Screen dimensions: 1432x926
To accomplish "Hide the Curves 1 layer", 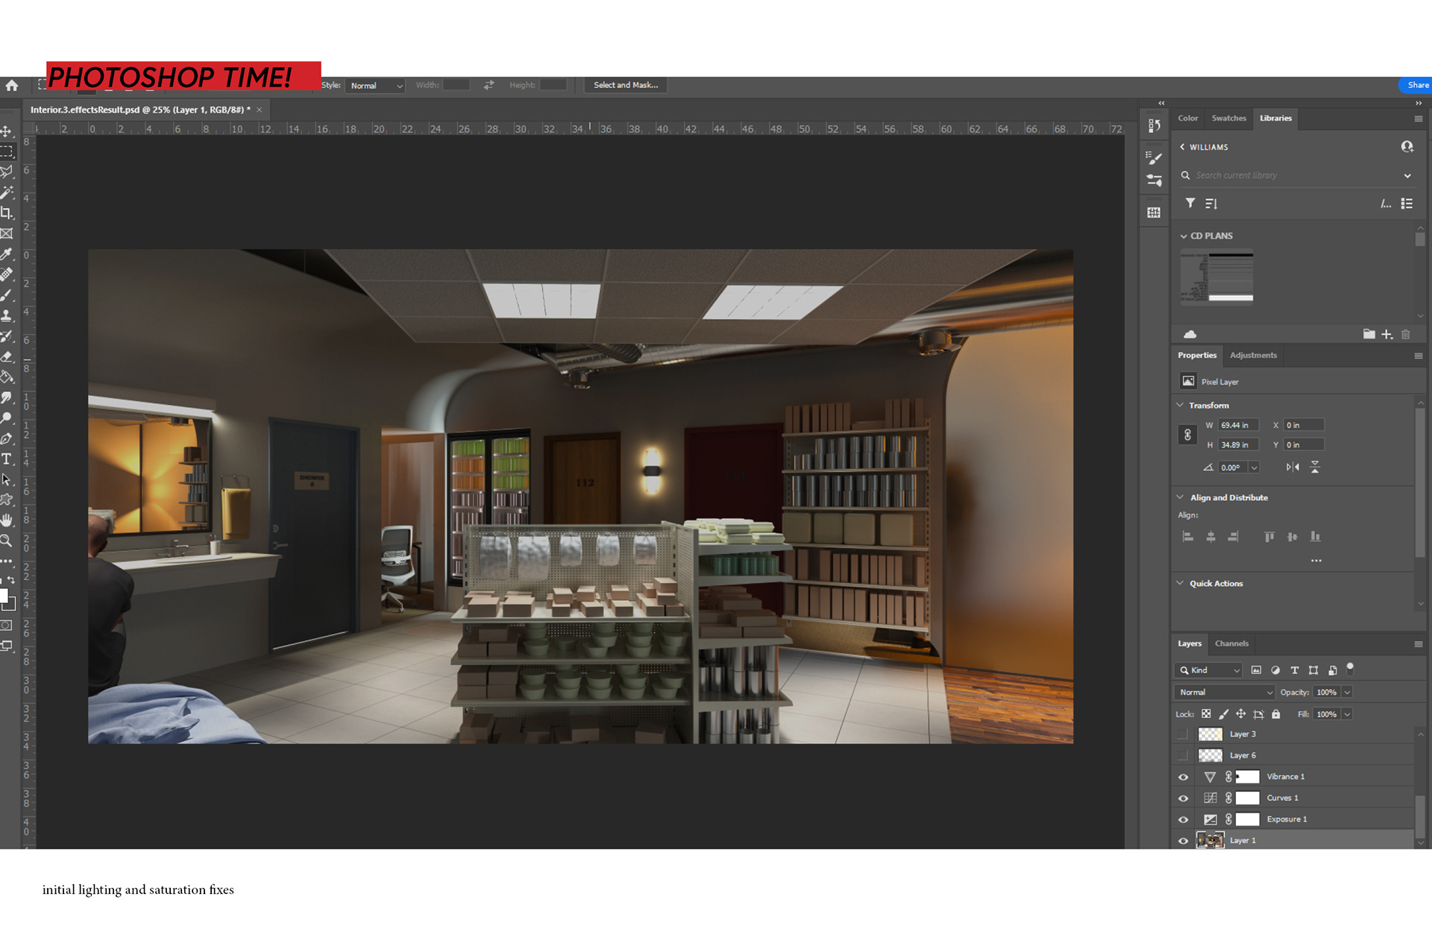I will tap(1183, 799).
